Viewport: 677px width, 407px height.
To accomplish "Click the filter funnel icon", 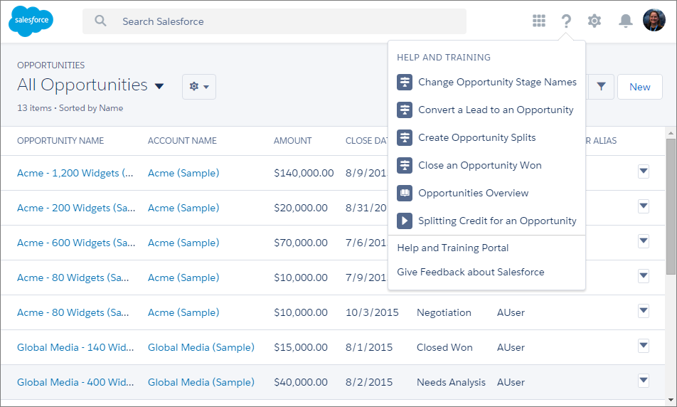I will 601,87.
